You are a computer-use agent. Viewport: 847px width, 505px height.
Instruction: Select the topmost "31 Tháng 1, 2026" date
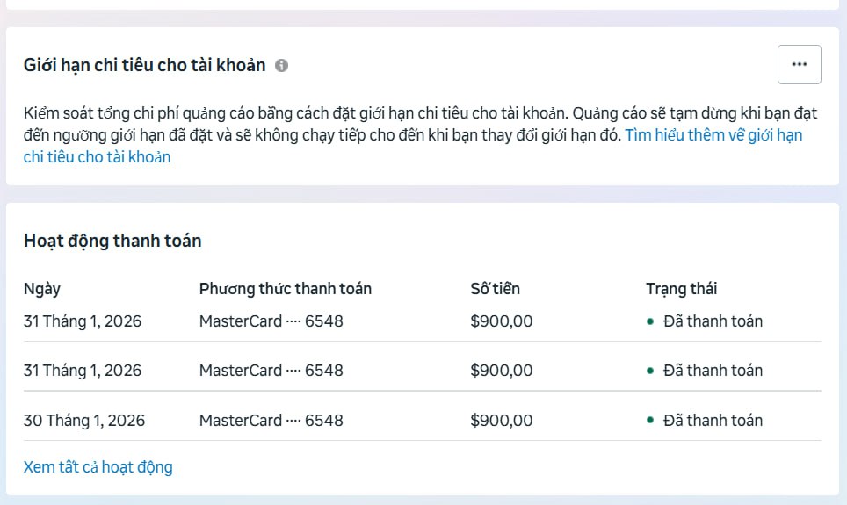83,321
